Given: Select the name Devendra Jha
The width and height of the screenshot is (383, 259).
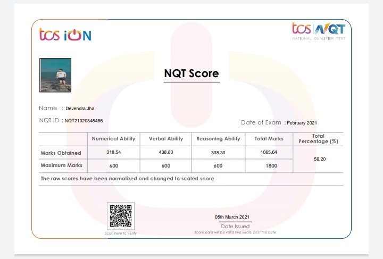Looking at the screenshot, I should (x=80, y=108).
